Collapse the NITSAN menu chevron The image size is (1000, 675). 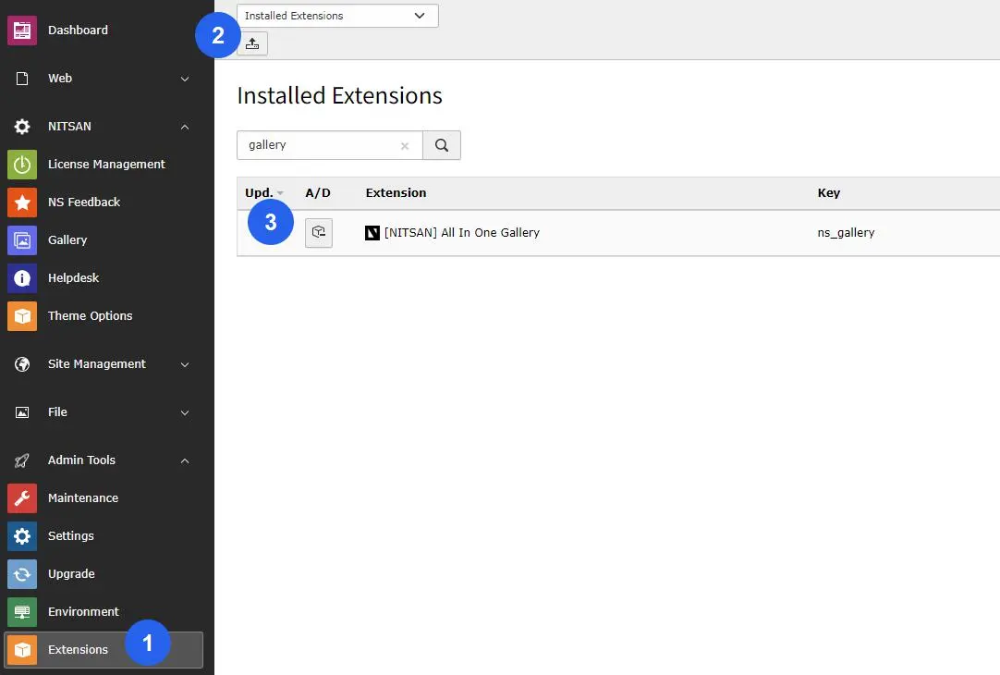184,127
